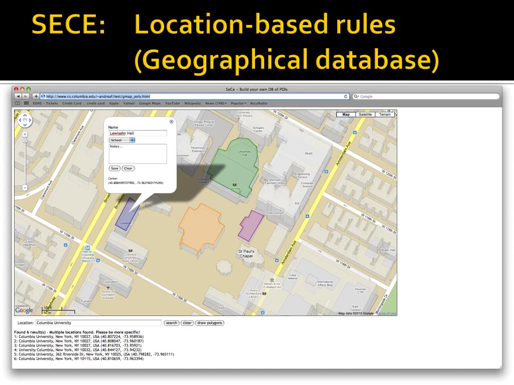Click the map zoom slider handle

point(25,141)
